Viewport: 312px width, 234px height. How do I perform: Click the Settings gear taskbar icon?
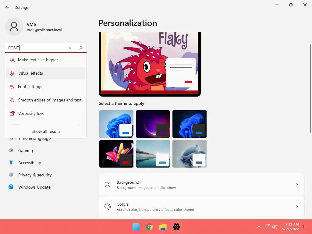[176, 227]
